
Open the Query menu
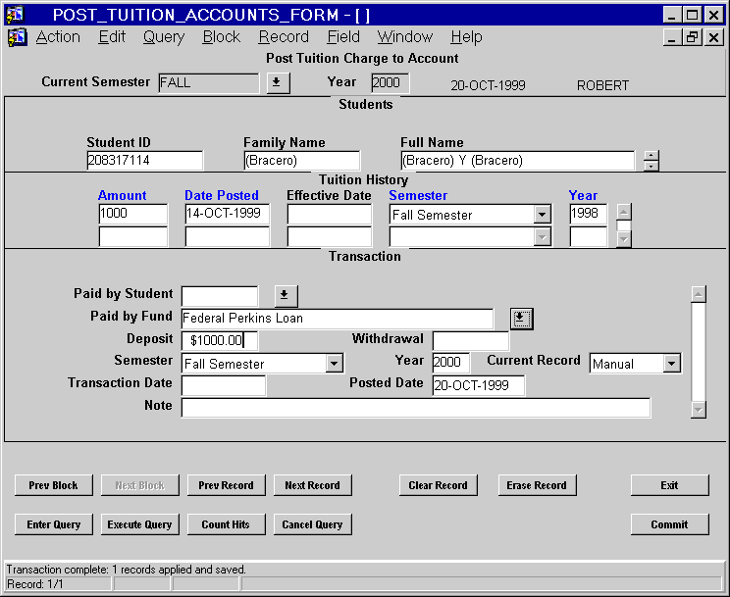pyautogui.click(x=164, y=37)
